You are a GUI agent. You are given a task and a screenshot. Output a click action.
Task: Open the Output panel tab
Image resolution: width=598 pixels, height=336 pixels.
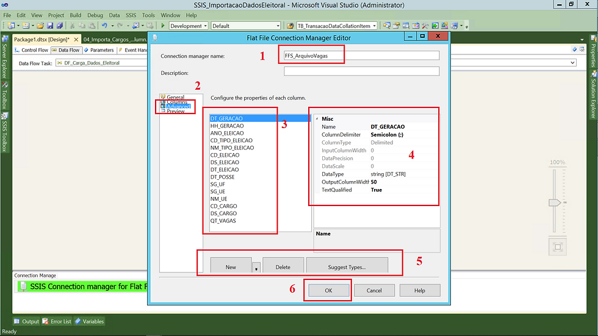[27, 321]
